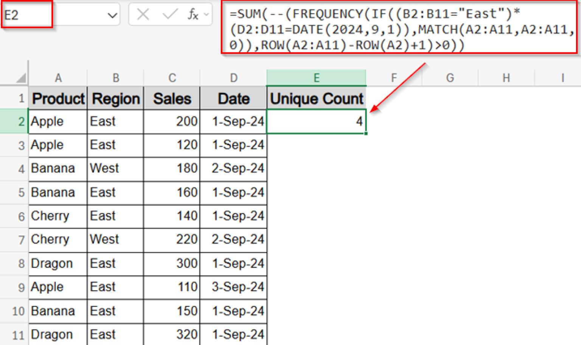This screenshot has height=345, width=581.
Task: Select the Unique Count header cell
Action: (x=317, y=98)
